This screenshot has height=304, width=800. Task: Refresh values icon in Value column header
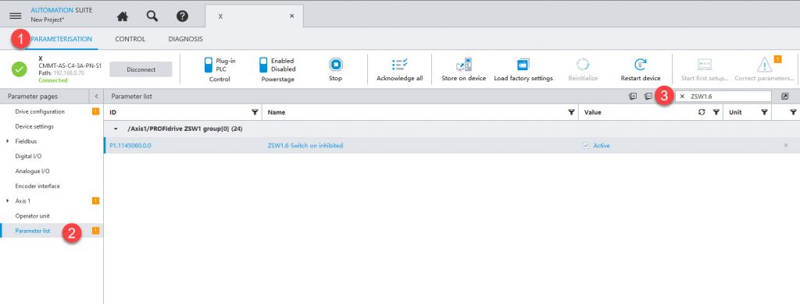point(702,112)
